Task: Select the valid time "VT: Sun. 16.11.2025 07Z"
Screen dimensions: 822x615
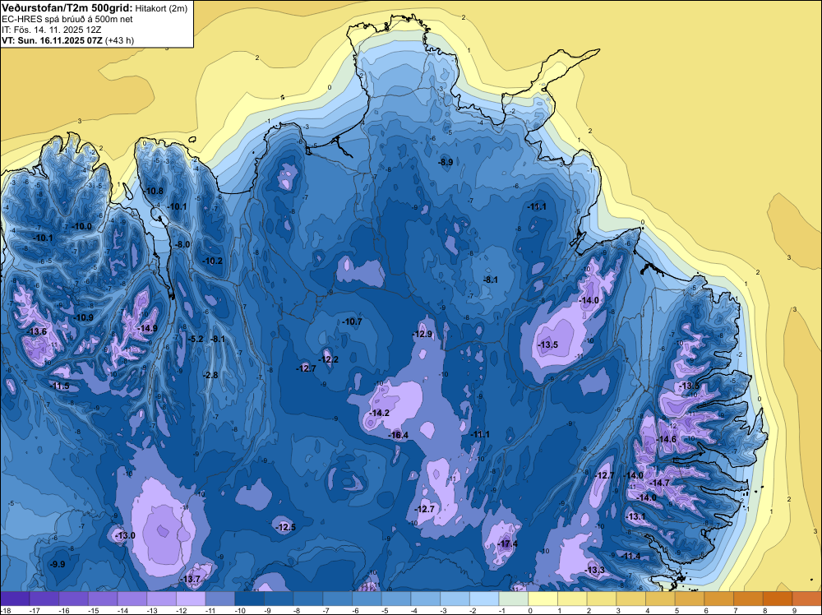Action: tap(53, 40)
